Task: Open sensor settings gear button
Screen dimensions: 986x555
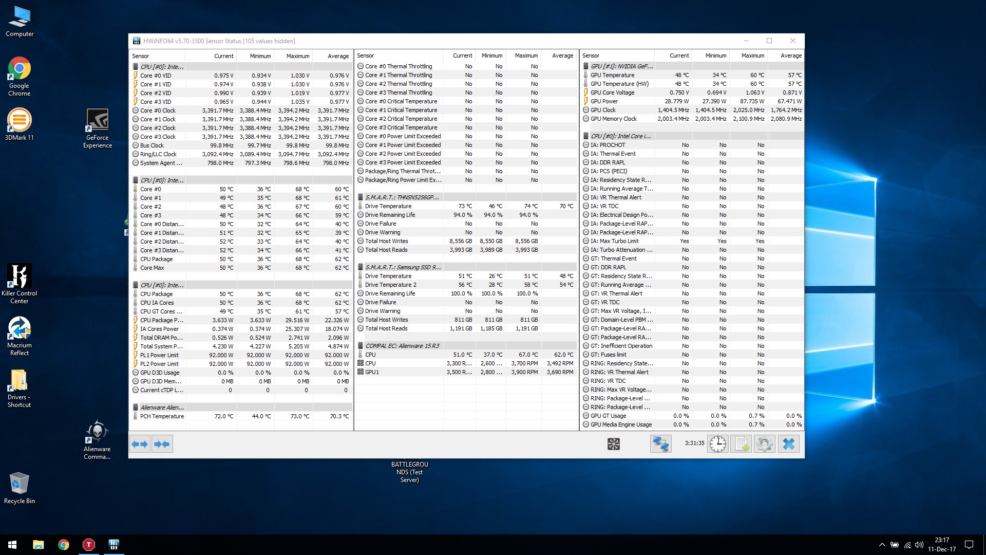Action: 764,444
